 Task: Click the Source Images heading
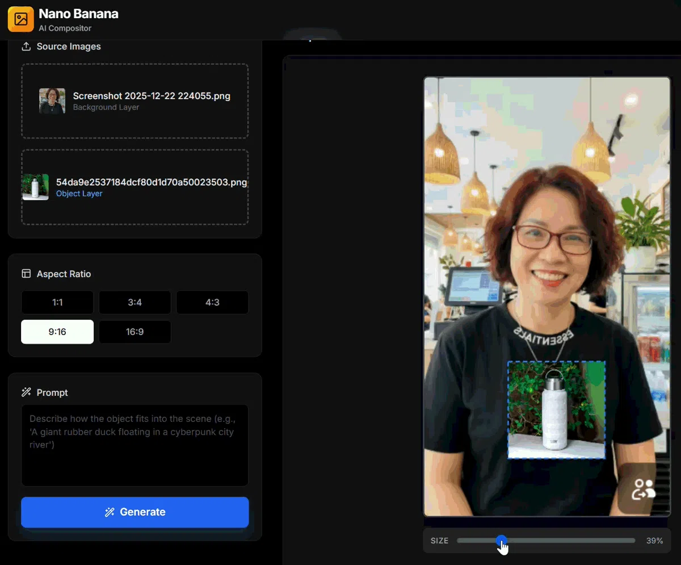tap(69, 47)
